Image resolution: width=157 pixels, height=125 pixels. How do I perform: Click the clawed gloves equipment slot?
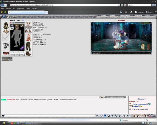28,32
